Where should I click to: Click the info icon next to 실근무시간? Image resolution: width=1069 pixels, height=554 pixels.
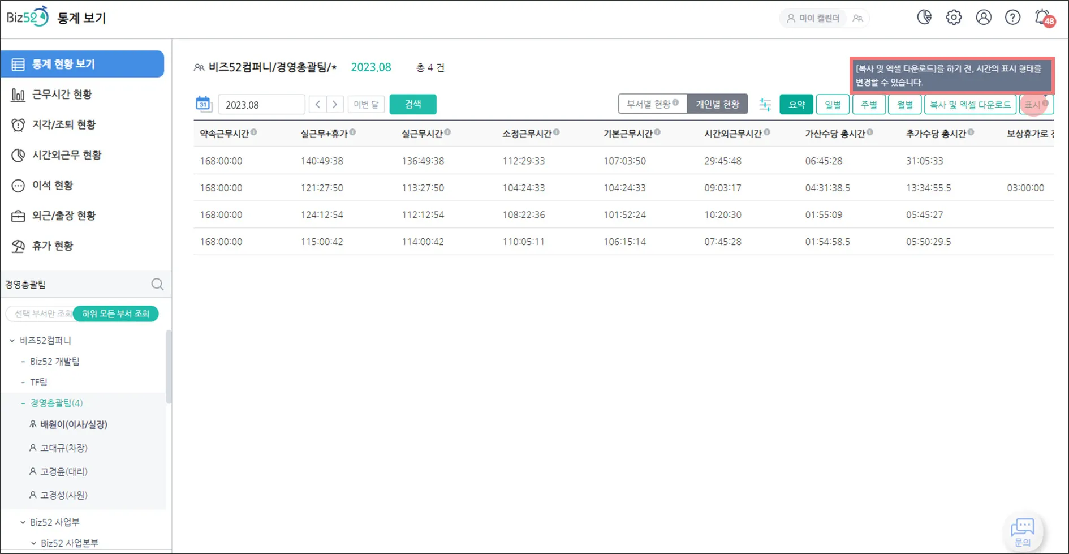pyautogui.click(x=447, y=132)
